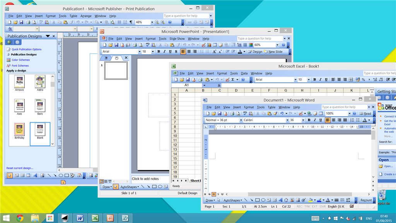
Task: Toggle Underline in PowerPoint formatting toolbar
Action: click(x=170, y=51)
